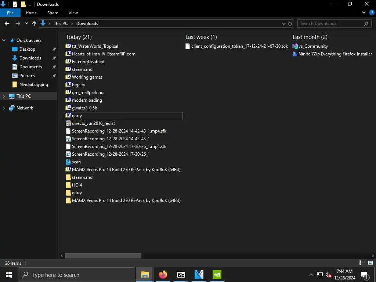
Task: Click the taskbar search box
Action: coord(76,275)
